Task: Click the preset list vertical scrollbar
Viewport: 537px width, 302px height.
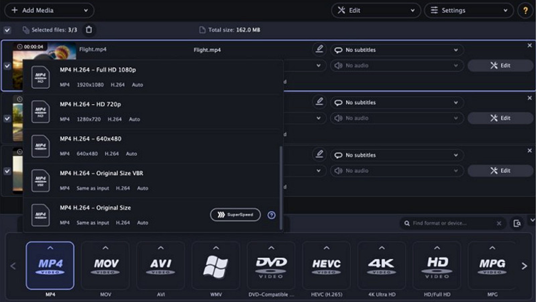Action: pyautogui.click(x=281, y=187)
